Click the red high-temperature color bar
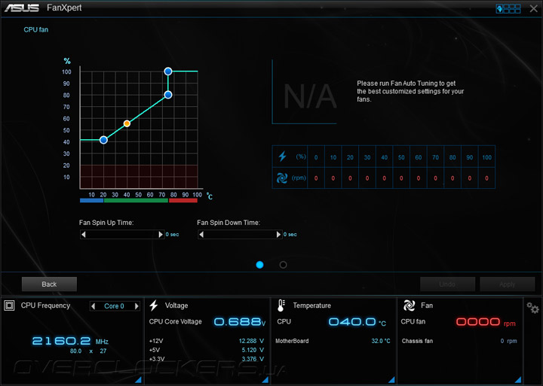The image size is (543, 386). tap(183, 200)
